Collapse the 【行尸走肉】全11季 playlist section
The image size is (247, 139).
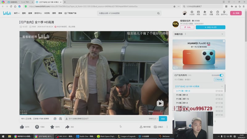222,86
